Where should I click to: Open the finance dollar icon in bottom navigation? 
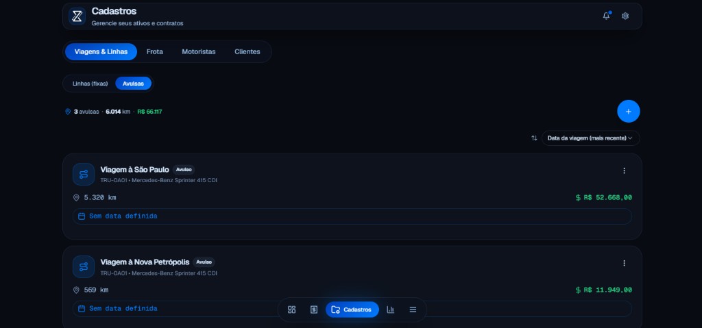(314, 310)
